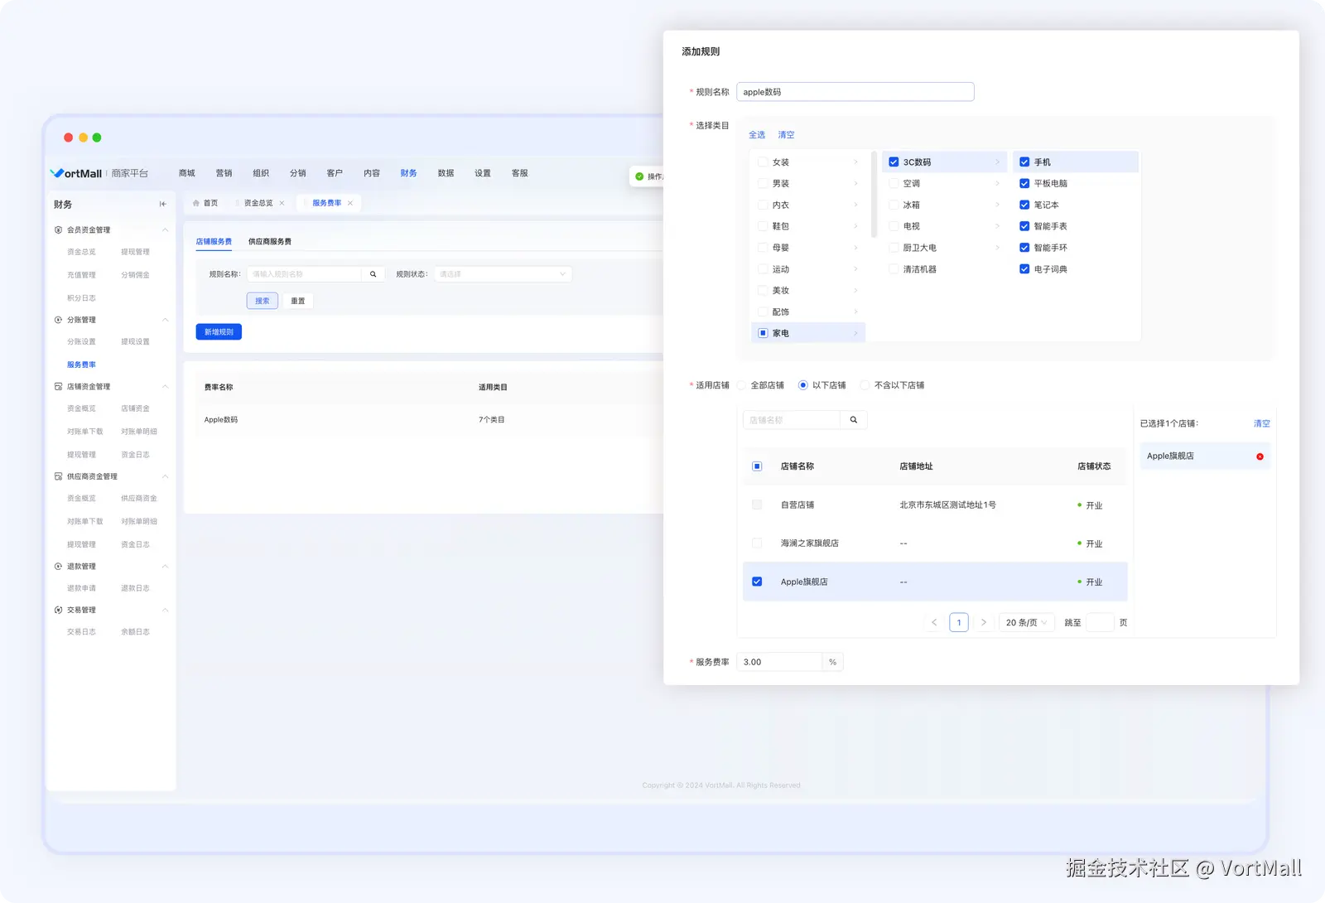
Task: Click the category list scrollbar
Action: tap(874, 194)
